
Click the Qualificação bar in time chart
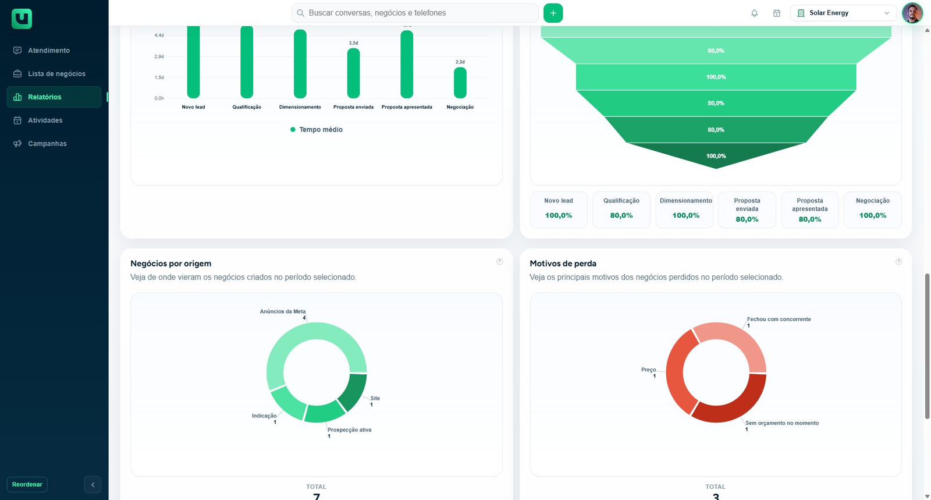[x=247, y=62]
